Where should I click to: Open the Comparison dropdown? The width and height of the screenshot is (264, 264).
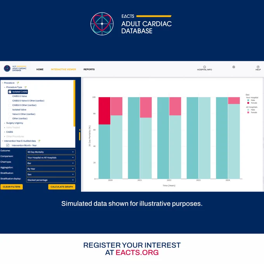coord(51,158)
